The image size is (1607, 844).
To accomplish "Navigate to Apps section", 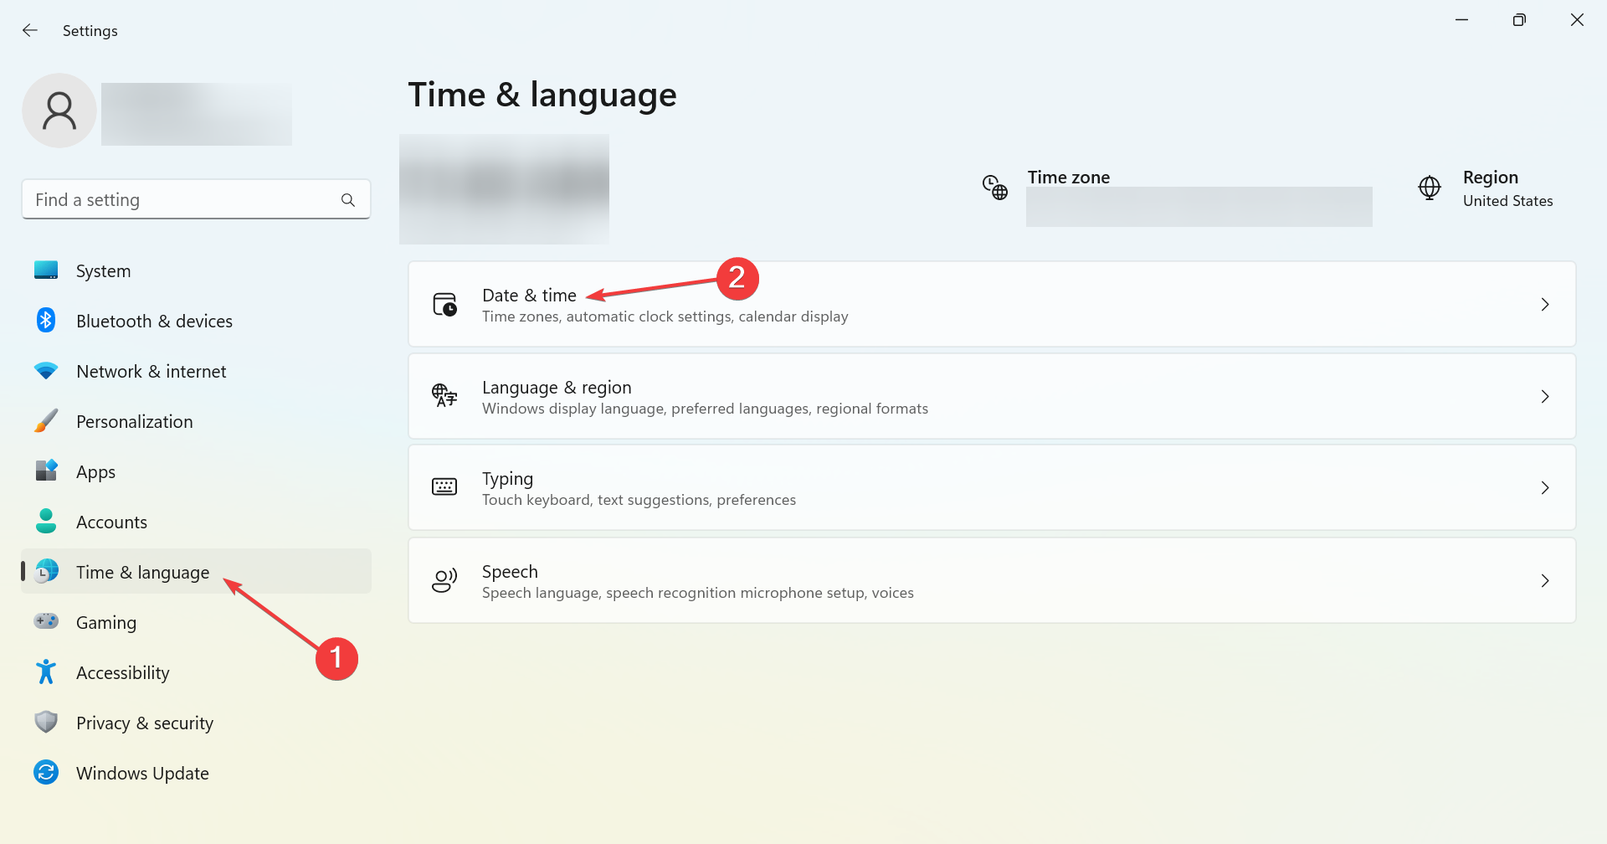I will (x=196, y=471).
